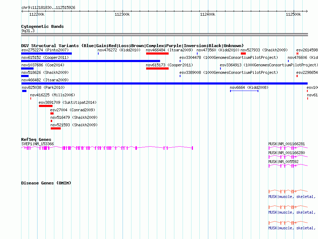
Task: Open the nsv521593 (Shaikh2009) variant label
Action: click(x=74, y=125)
